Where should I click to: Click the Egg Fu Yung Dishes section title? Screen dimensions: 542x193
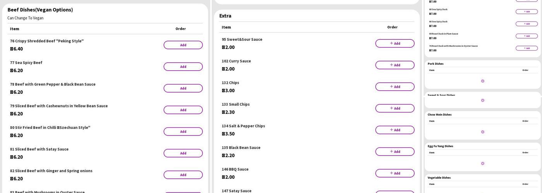(440, 146)
